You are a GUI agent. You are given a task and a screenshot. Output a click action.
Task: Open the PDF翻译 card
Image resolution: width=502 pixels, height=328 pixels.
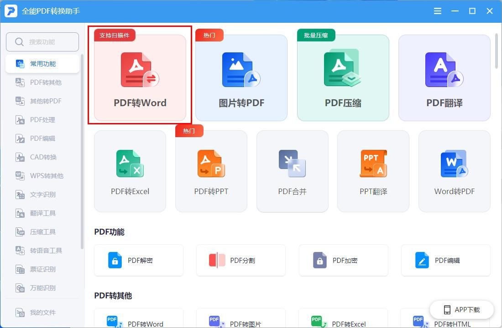click(x=444, y=78)
